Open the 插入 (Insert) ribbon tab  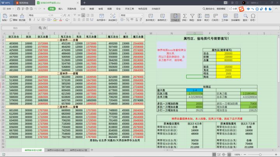pos(61,9)
